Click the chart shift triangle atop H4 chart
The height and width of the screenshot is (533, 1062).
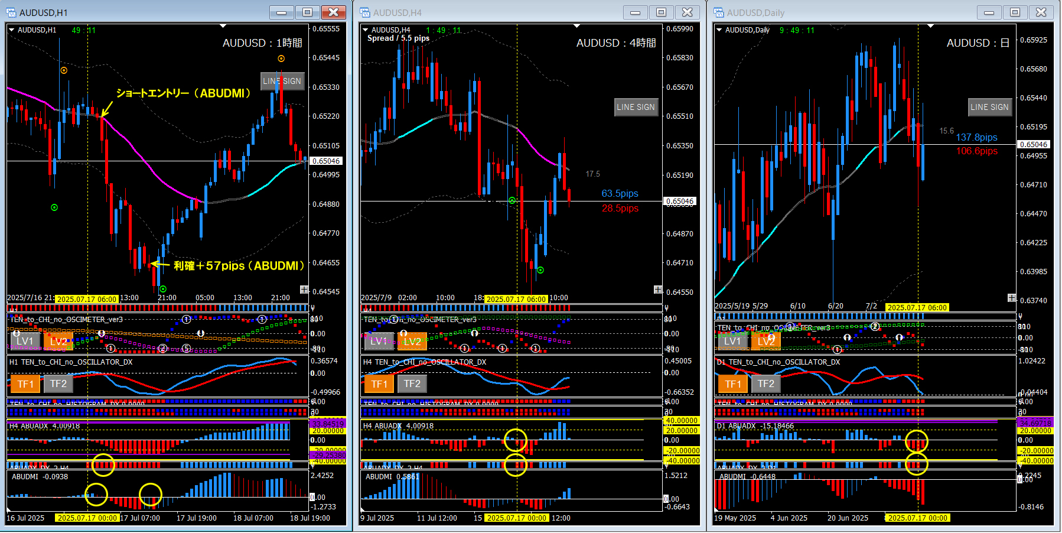[x=576, y=26]
